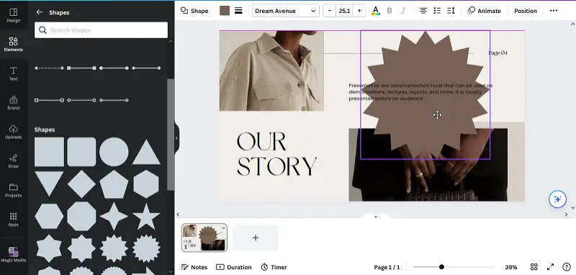This screenshot has width=576, height=275.
Task: Go back from Shapes panel
Action: point(40,12)
